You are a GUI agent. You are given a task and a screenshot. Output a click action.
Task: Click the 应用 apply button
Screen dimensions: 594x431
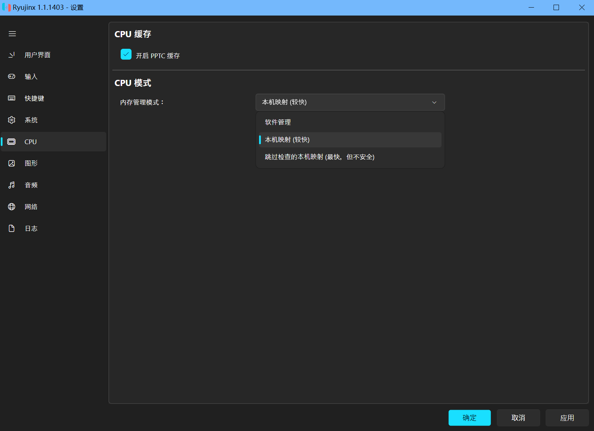567,418
